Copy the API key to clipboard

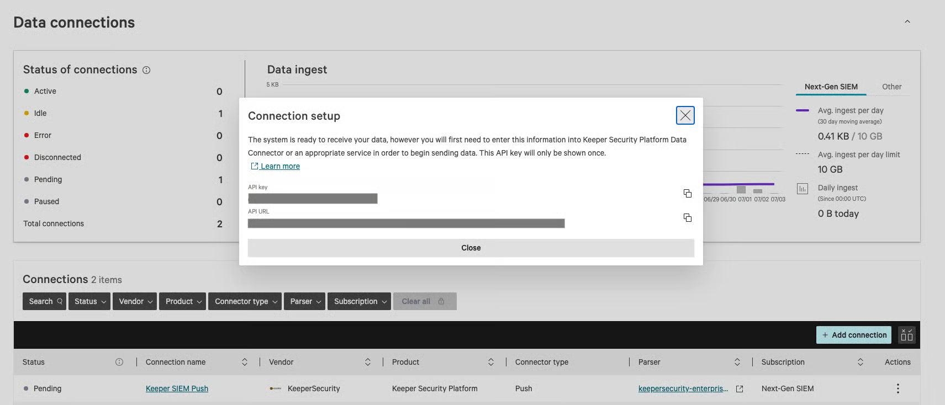click(x=687, y=193)
